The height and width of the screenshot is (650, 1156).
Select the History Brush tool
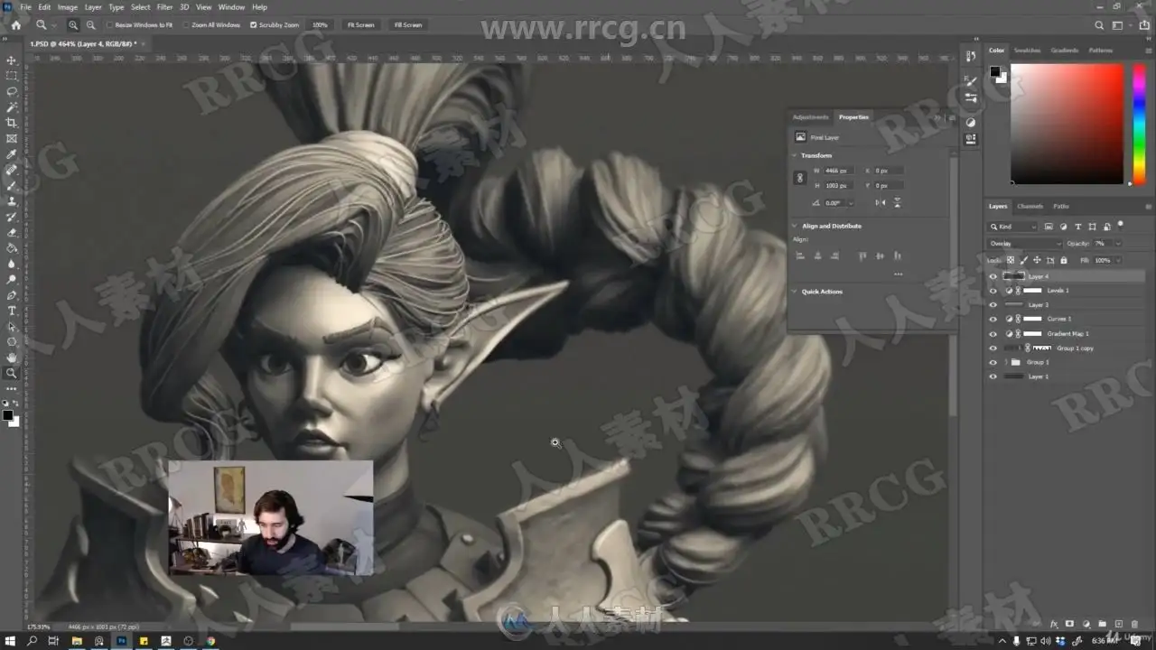point(12,217)
